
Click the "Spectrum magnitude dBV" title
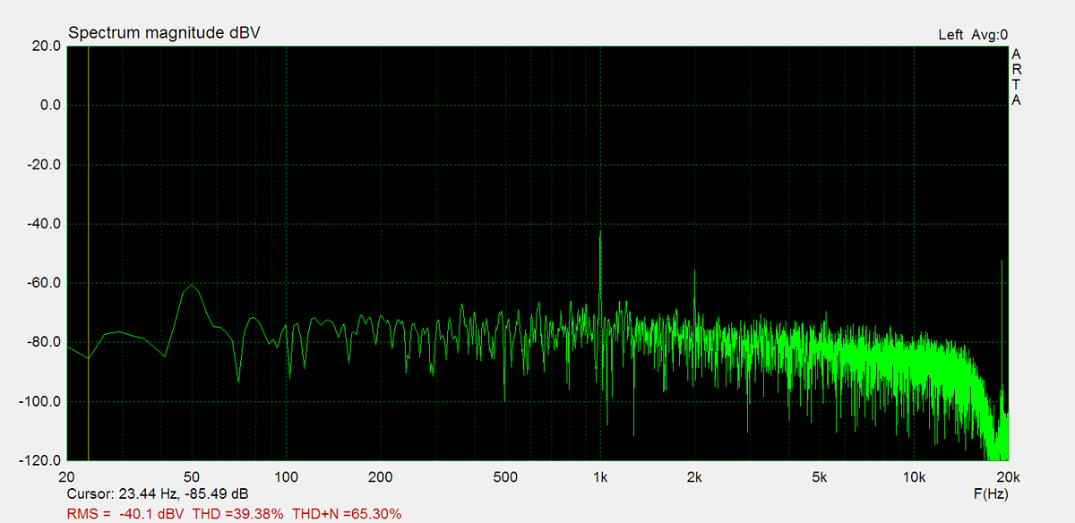[x=165, y=33]
